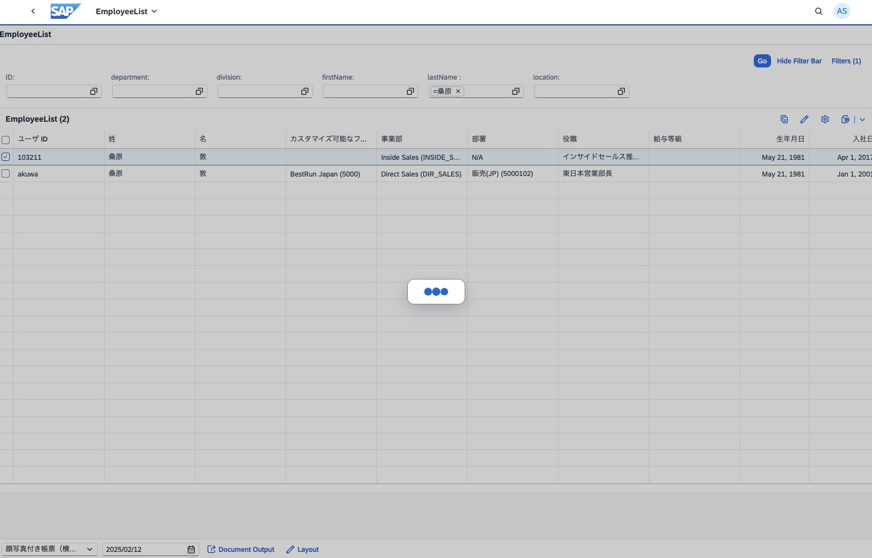This screenshot has height=558, width=872.
Task: Click the 販売(JP) (5000102) cell
Action: point(513,174)
